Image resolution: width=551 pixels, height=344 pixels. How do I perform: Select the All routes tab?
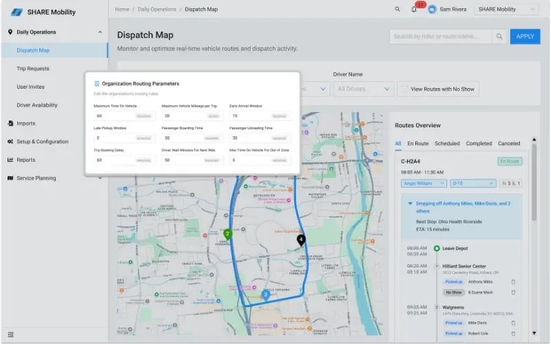(x=398, y=144)
